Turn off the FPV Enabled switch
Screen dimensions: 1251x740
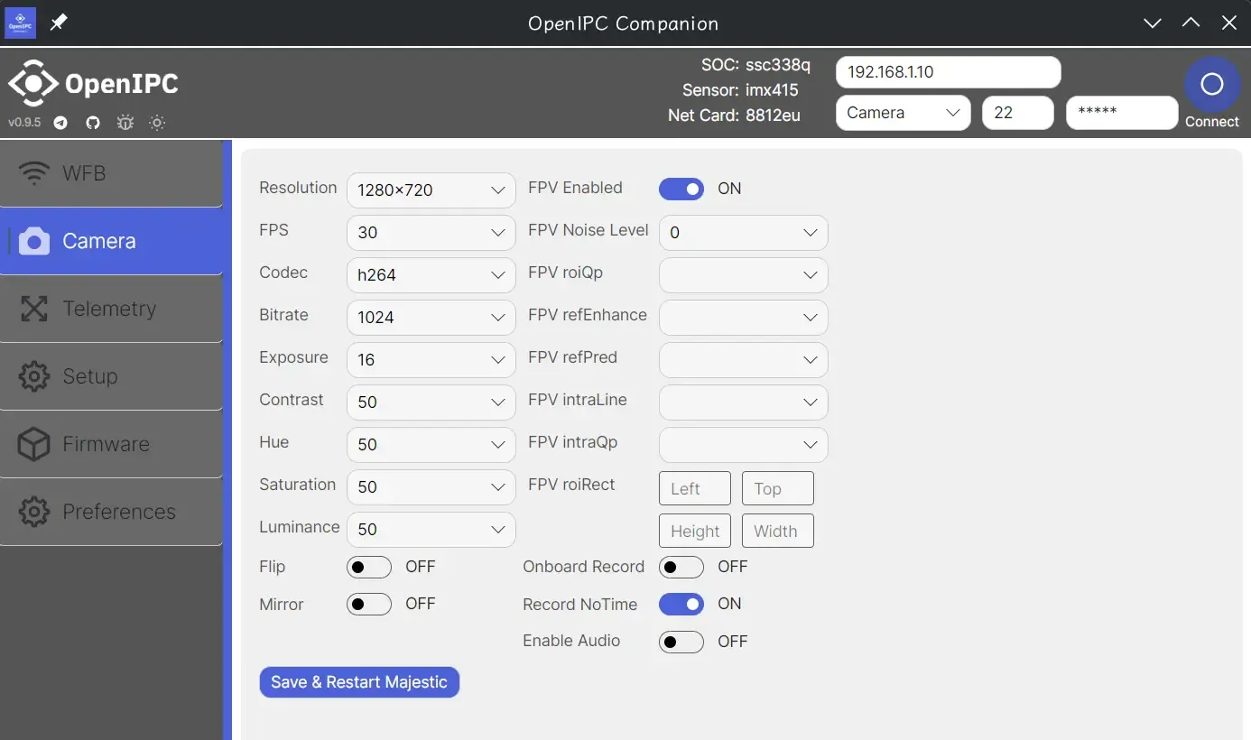click(681, 189)
